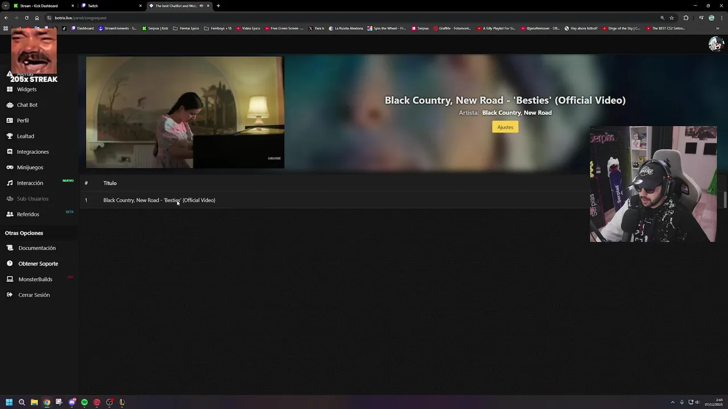Open the Minijuegos section
The width and height of the screenshot is (728, 409).
point(30,168)
